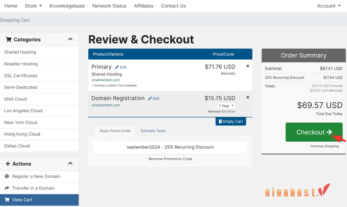Viewport: 347px width, 207px height.
Task: Open Affiliates in the navigation bar
Action: tap(144, 6)
